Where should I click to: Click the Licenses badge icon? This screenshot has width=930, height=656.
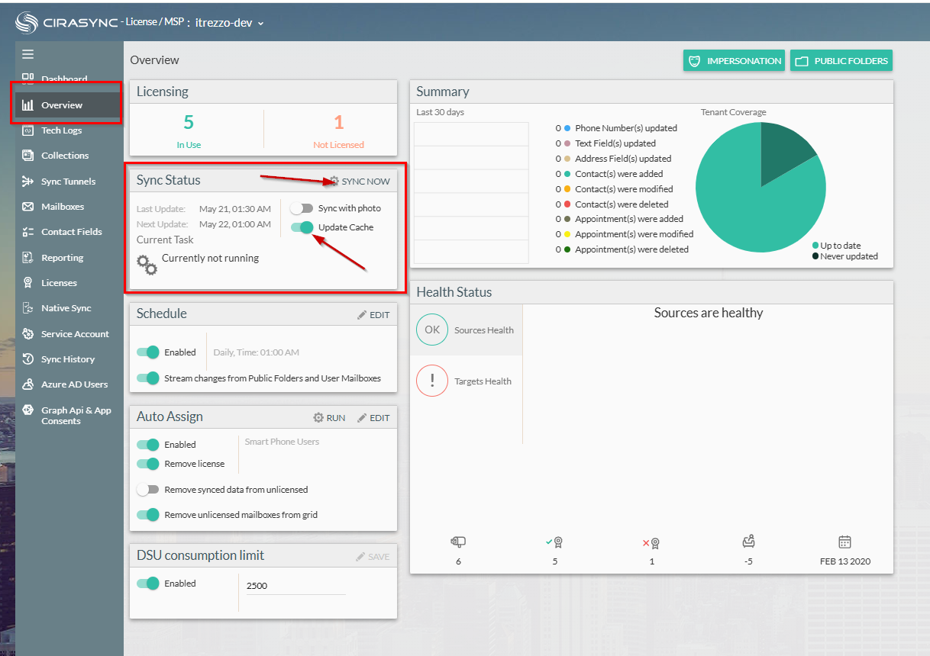pos(28,283)
